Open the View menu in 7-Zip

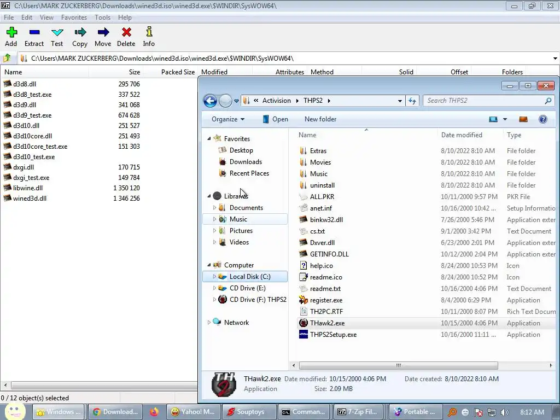point(46,17)
